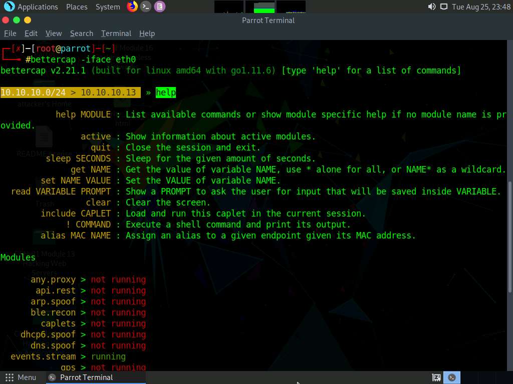Open the Parrot logo Applications menu icon
Image resolution: width=513 pixels, height=384 pixels.
[9, 6]
